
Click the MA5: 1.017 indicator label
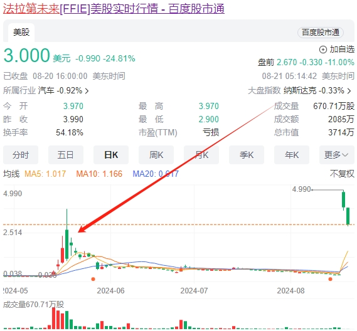pos(45,174)
